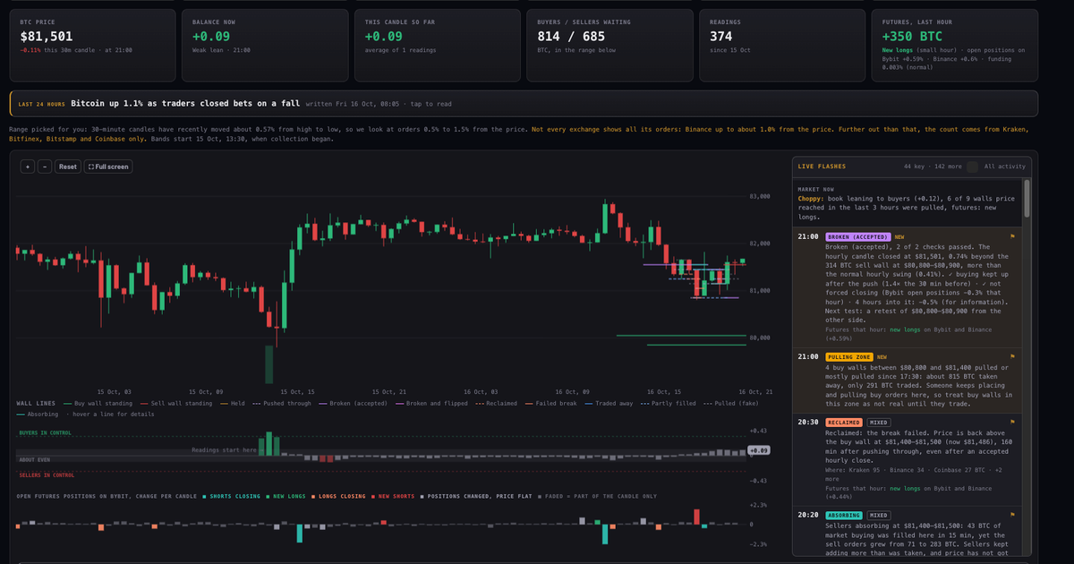Click the Absorbing legend entry
Image resolution: width=1074 pixels, height=564 pixels.
pyautogui.click(x=38, y=414)
